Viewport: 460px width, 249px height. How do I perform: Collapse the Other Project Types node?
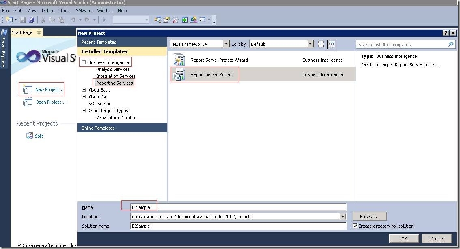[84, 111]
